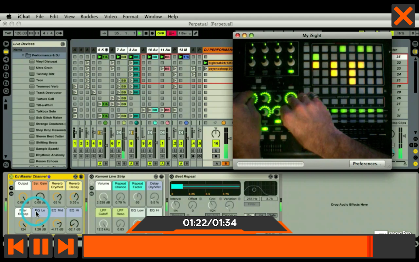Image resolution: width=419 pixels, height=262 pixels.
Task: Click the Preferences button in My iSight
Action: coord(367,164)
